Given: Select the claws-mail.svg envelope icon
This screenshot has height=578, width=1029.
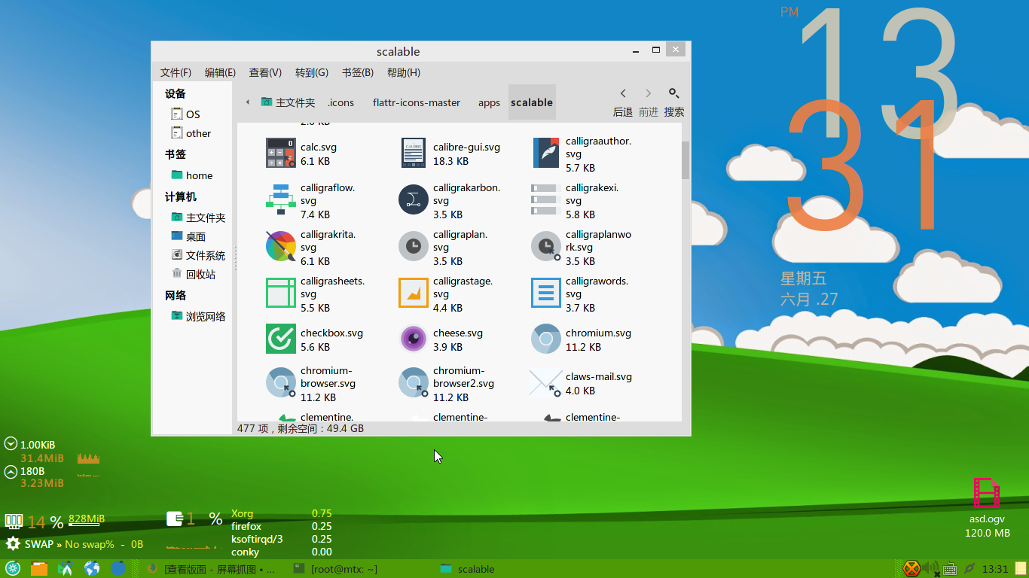Looking at the screenshot, I should click(546, 382).
